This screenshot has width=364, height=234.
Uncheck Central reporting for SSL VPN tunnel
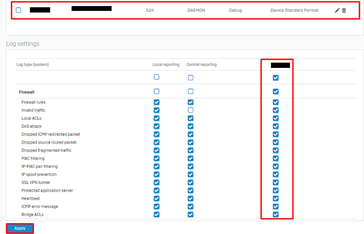[x=190, y=182]
